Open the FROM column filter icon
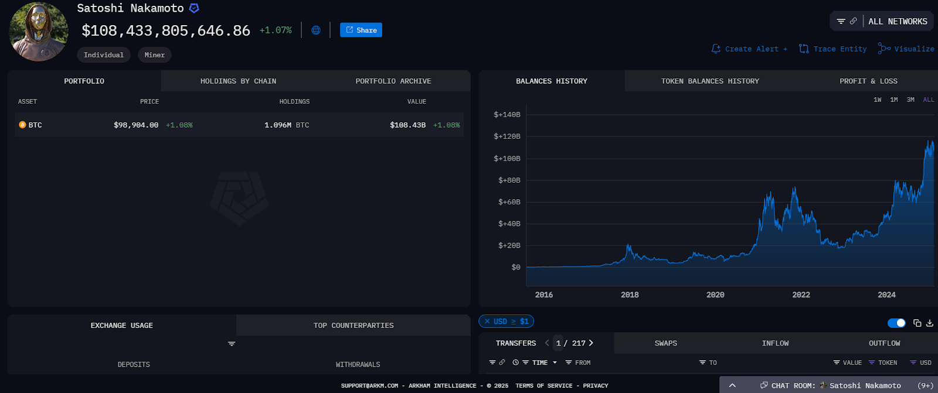The height and width of the screenshot is (393, 938). [569, 363]
